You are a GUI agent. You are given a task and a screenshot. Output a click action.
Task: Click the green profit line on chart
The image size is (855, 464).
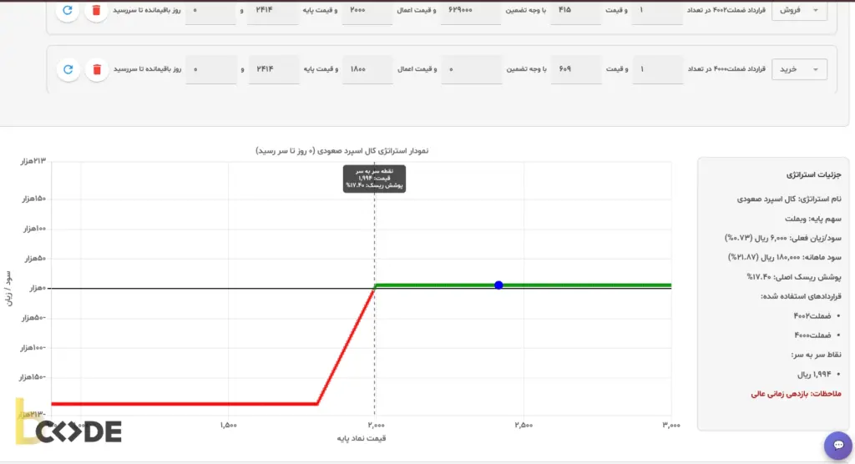coord(584,285)
